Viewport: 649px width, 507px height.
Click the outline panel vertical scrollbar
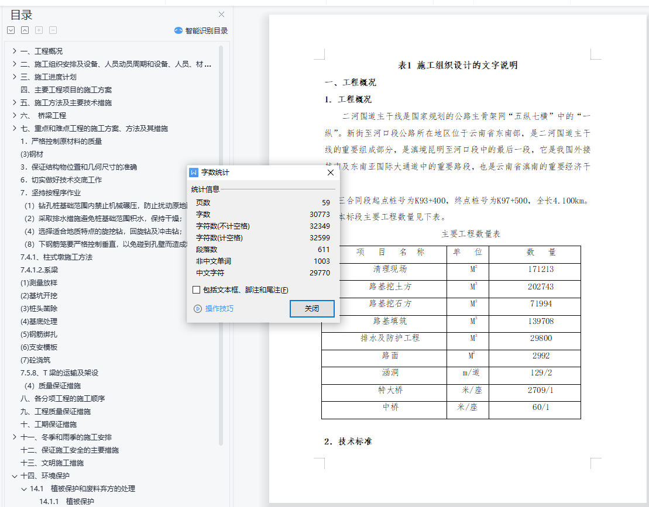(221, 234)
